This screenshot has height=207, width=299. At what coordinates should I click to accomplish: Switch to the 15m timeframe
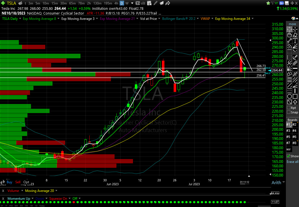click(54, 3)
